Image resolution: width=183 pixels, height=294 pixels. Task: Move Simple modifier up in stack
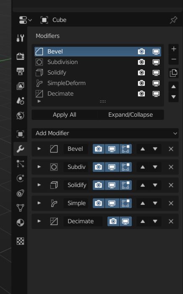143,203
